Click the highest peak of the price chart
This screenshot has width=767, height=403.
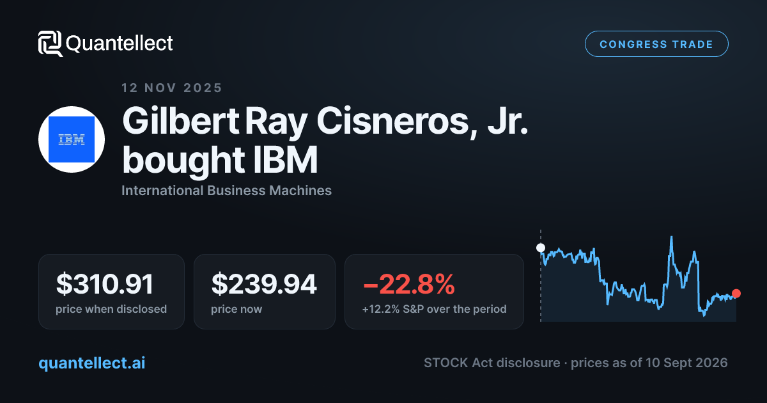point(672,237)
